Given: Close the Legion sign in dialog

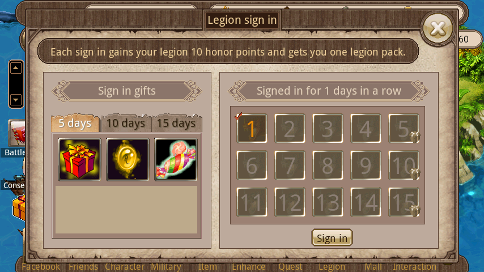Looking at the screenshot, I should [x=438, y=29].
